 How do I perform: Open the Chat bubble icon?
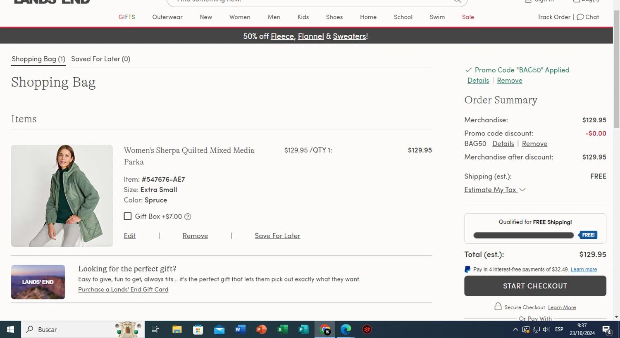(x=580, y=17)
